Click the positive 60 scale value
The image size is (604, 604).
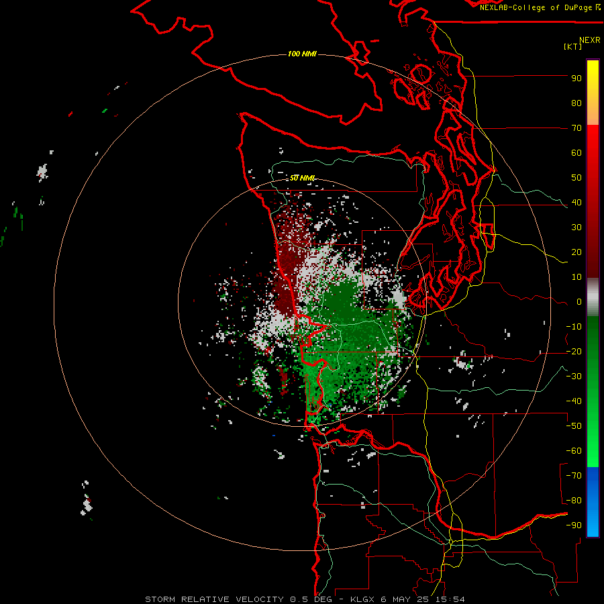(x=576, y=153)
